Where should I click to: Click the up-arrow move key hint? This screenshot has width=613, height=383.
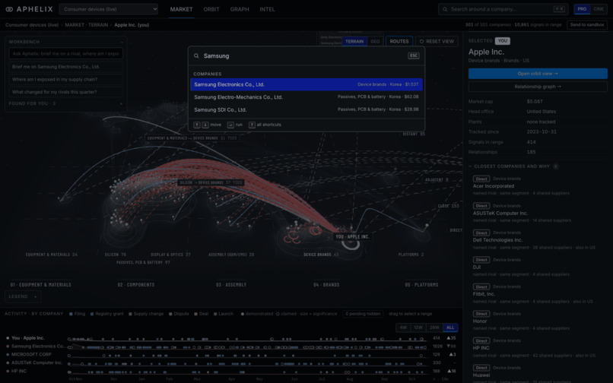click(x=197, y=125)
